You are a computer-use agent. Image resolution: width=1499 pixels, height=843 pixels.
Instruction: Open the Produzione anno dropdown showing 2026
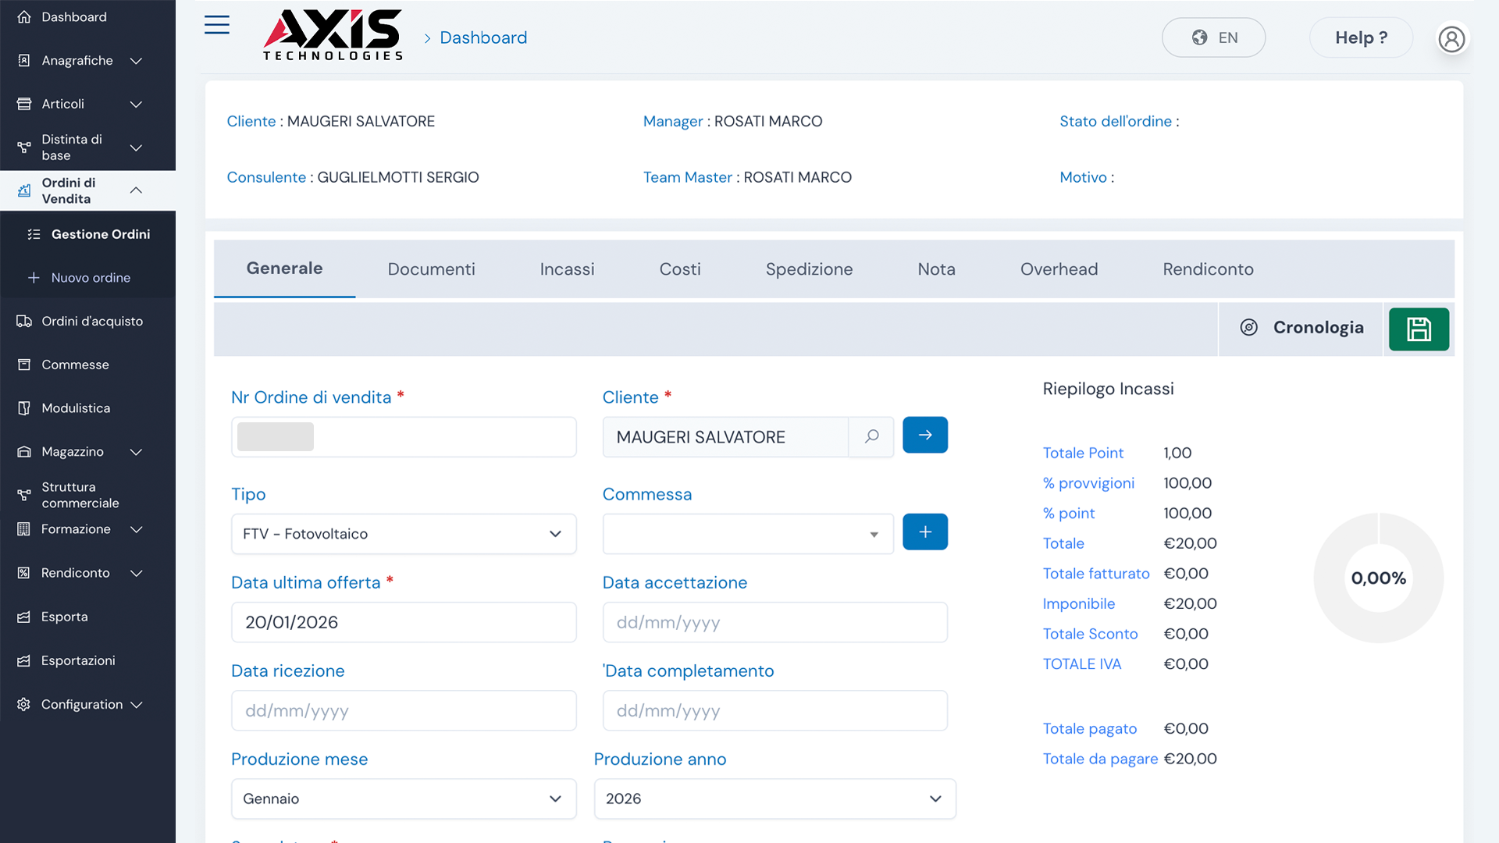point(774,799)
